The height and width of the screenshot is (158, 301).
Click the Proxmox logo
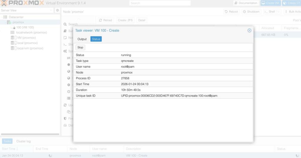pos(22,3)
